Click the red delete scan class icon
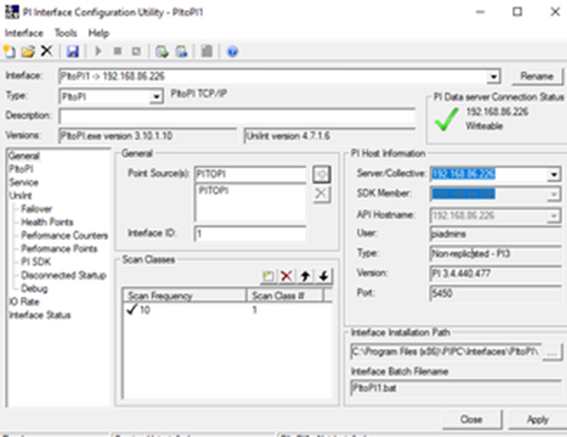The width and height of the screenshot is (567, 437). [286, 276]
